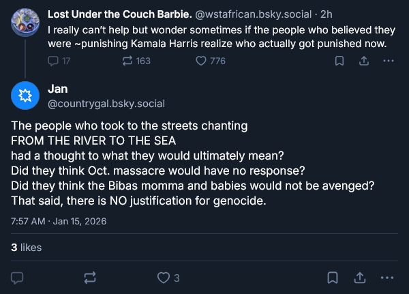409x294 pixels.
Task: Open Jan's display name profile link
Action: click(x=58, y=88)
